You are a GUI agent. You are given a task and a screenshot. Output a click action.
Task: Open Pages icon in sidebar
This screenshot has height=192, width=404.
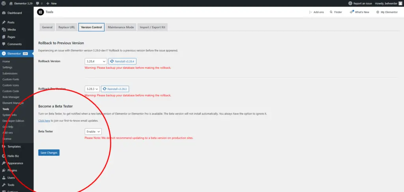pyautogui.click(x=4, y=37)
